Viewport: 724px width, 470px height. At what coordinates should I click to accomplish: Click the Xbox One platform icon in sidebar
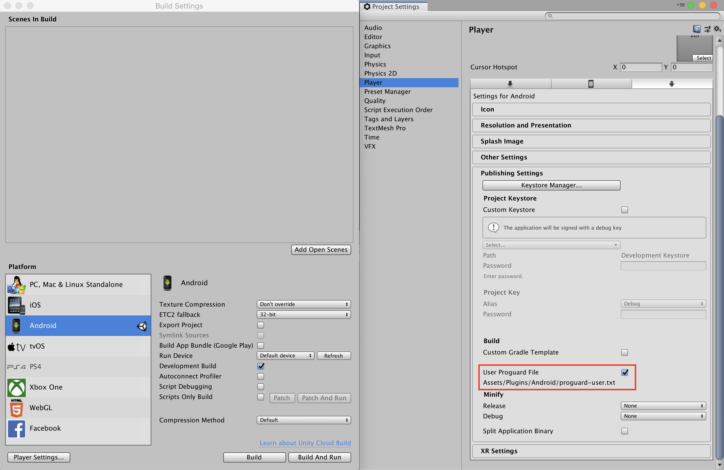tap(15, 387)
